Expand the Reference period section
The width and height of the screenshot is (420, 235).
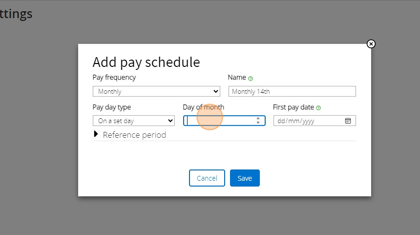click(134, 135)
